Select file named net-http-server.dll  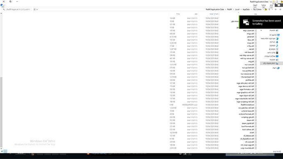click(x=247, y=55)
